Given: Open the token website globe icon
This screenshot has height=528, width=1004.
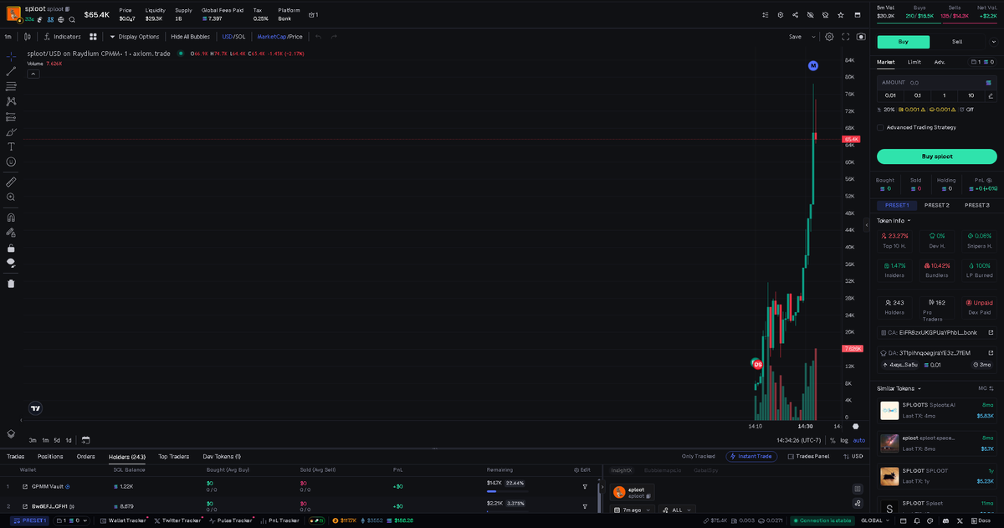Looking at the screenshot, I should (61, 19).
